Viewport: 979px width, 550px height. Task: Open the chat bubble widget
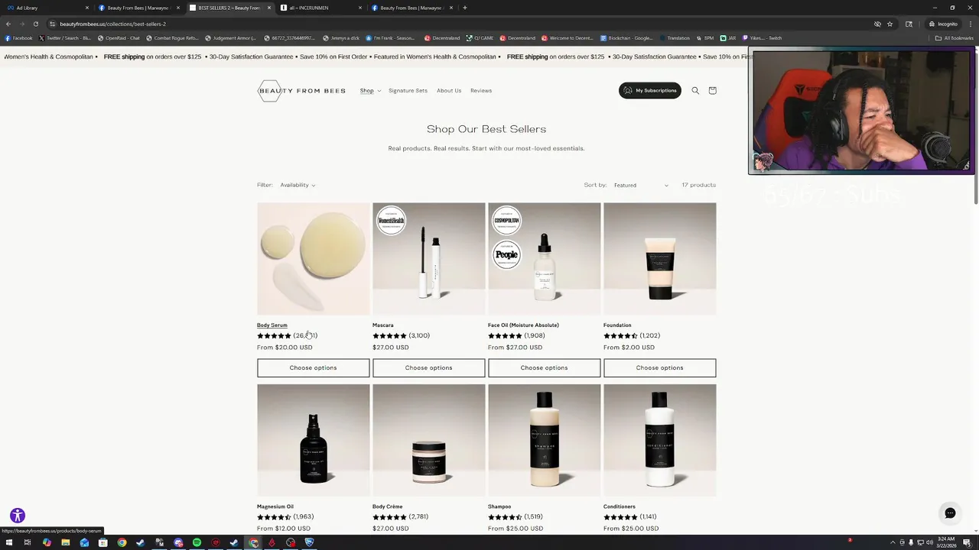click(950, 513)
